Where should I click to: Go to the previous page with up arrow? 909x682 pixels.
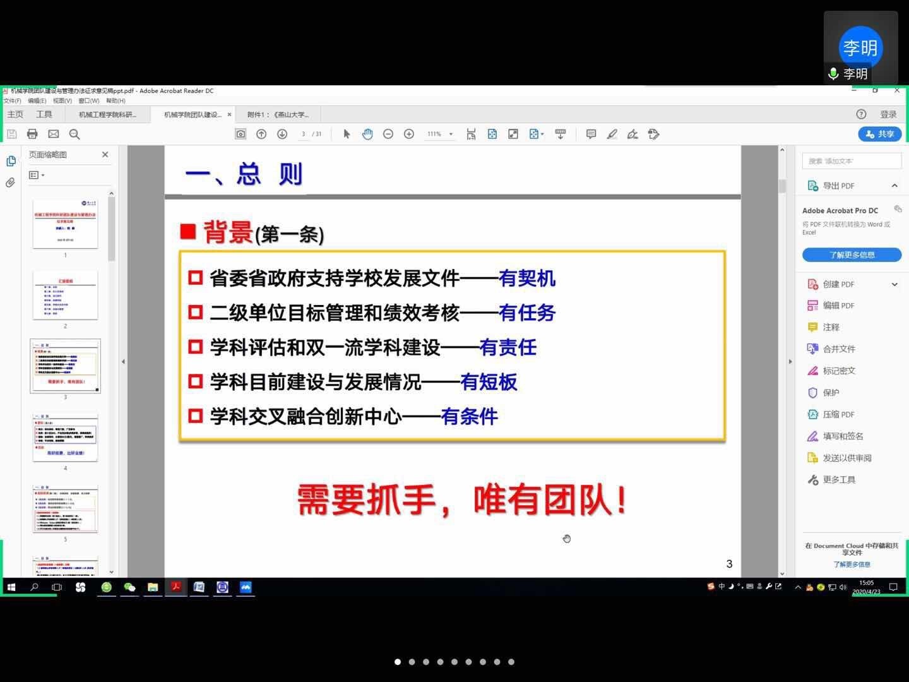click(261, 134)
